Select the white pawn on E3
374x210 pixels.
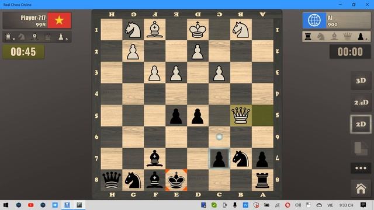(x=176, y=73)
